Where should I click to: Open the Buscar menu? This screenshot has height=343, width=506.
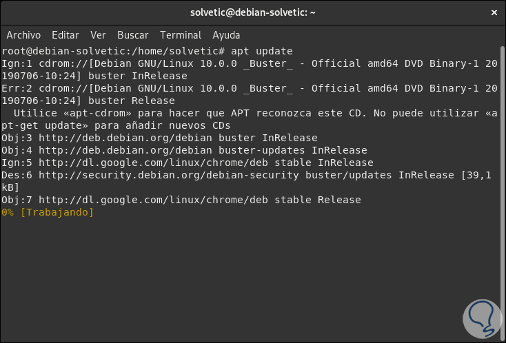click(133, 34)
